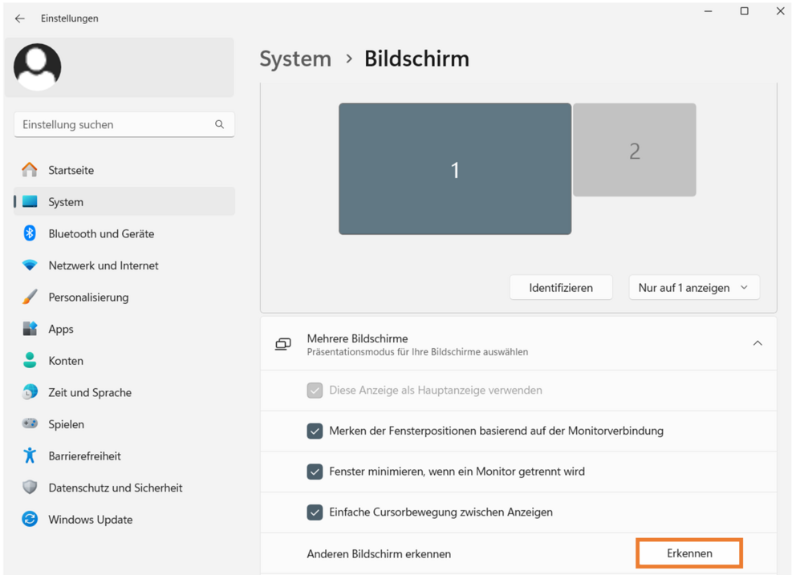Click the Identifizieren button
The height and width of the screenshot is (575, 796).
(561, 288)
